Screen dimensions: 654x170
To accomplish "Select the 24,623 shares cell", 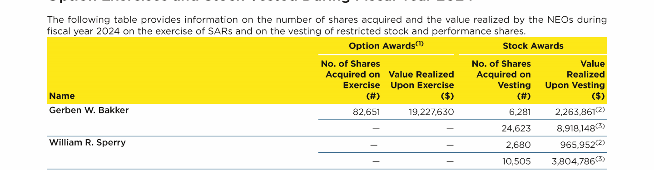I will [x=516, y=128].
